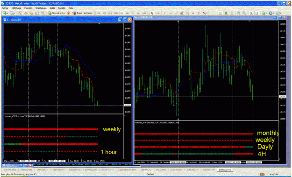Switch to the M15 timeframe button

[x=110, y=13]
